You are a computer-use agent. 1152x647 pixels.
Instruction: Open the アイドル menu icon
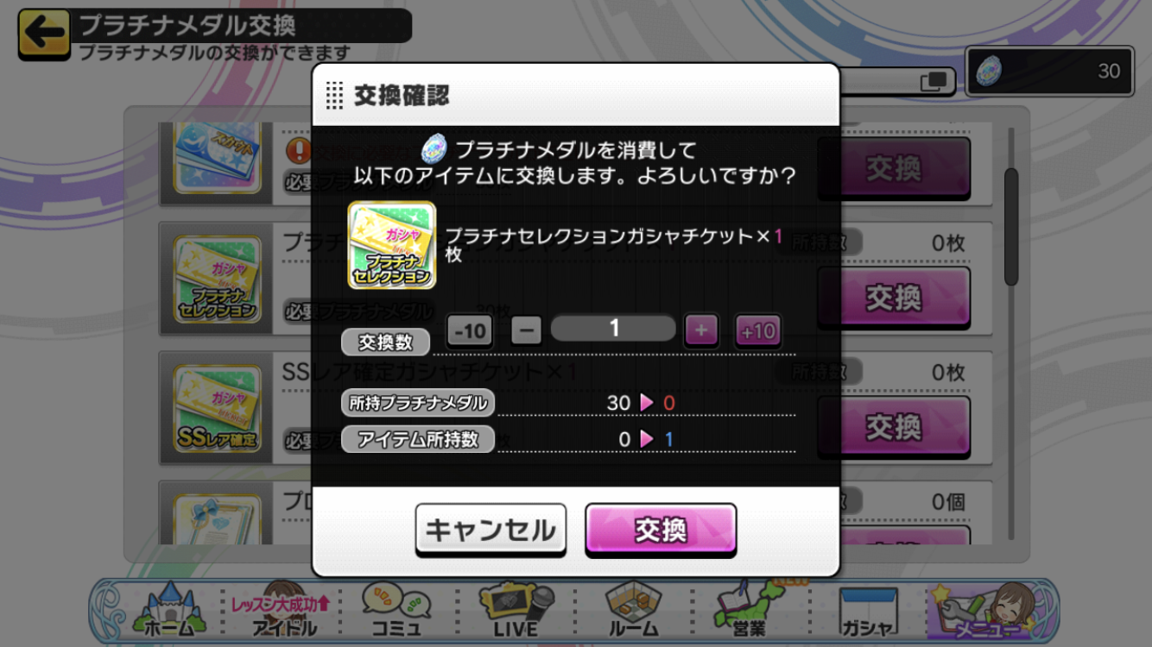[283, 611]
